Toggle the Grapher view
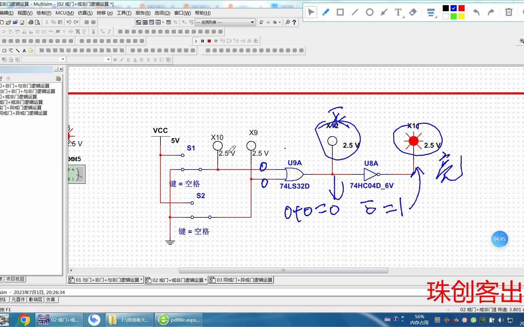524x327 pixels. pos(158,22)
